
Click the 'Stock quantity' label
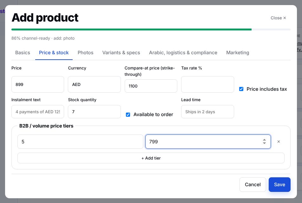tap(82, 100)
